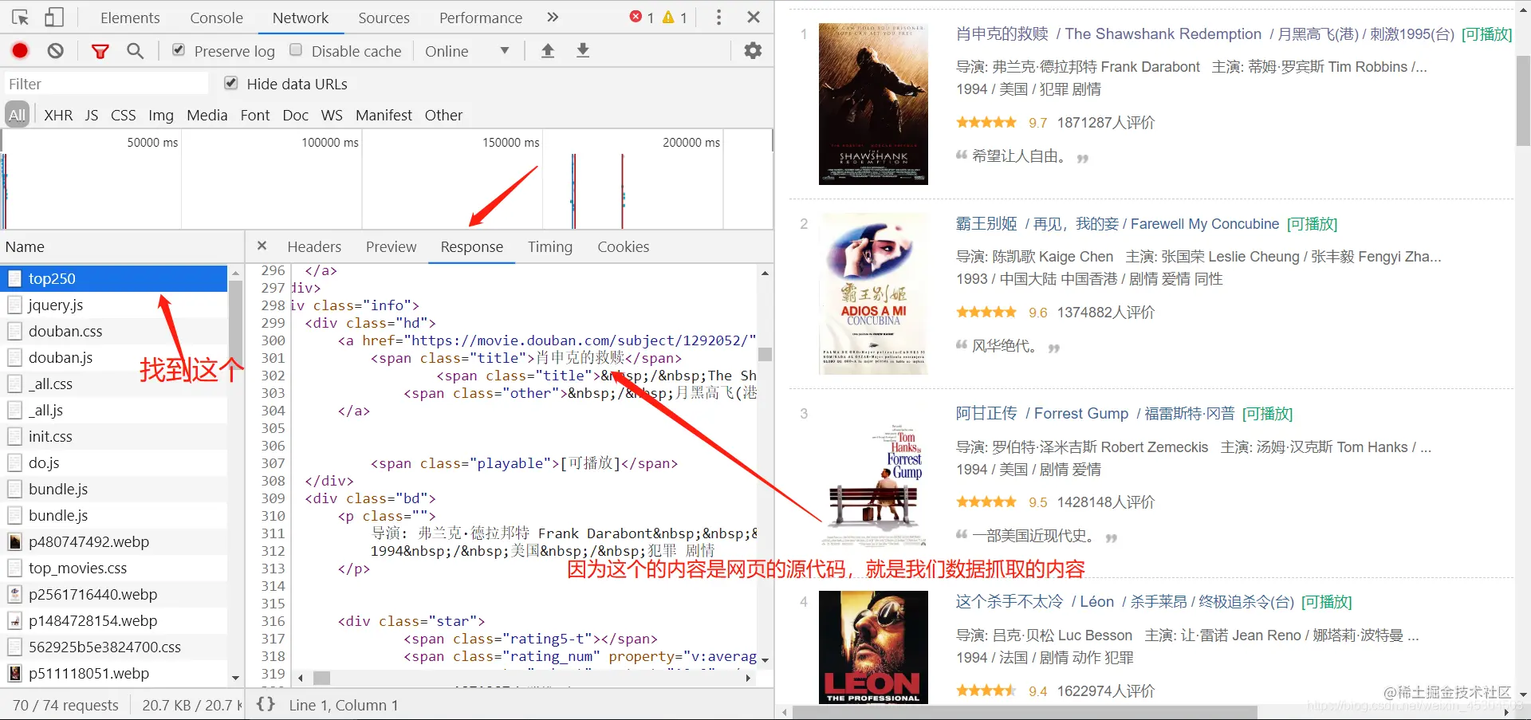Toggle the device toolbar icon
Image resolution: width=1531 pixels, height=720 pixels.
click(54, 18)
